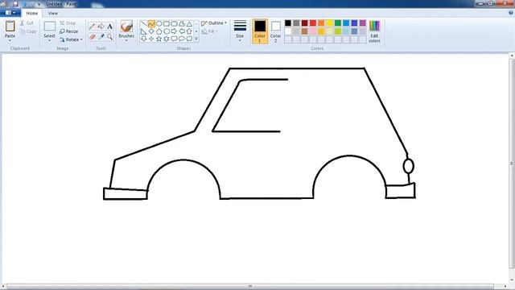Screen dimensions: 515x290
Task: Switch to the View ribbon tab
Action: pyautogui.click(x=52, y=13)
